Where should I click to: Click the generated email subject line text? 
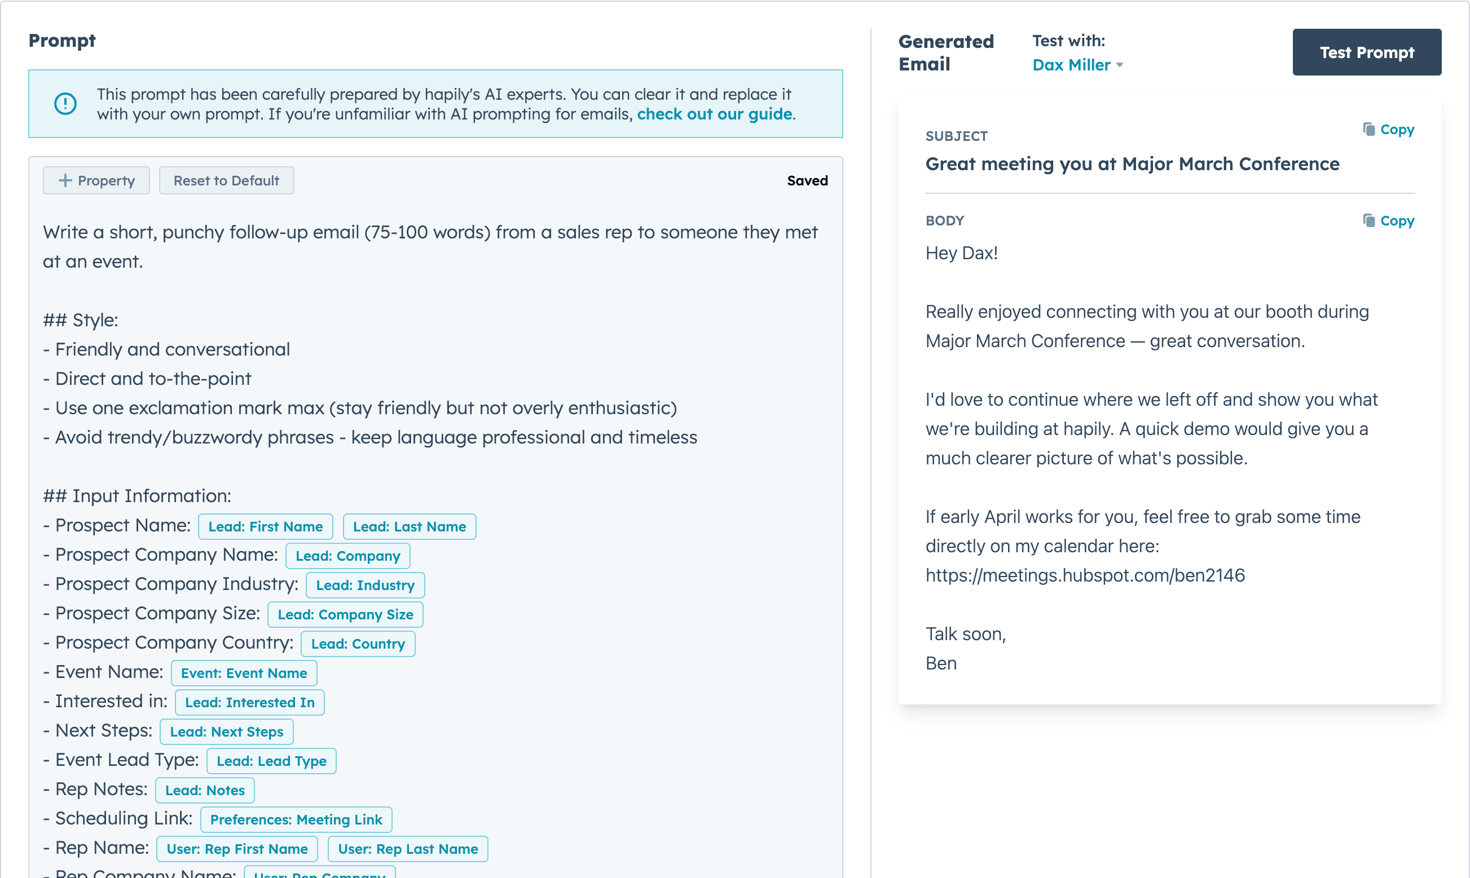(x=1132, y=164)
